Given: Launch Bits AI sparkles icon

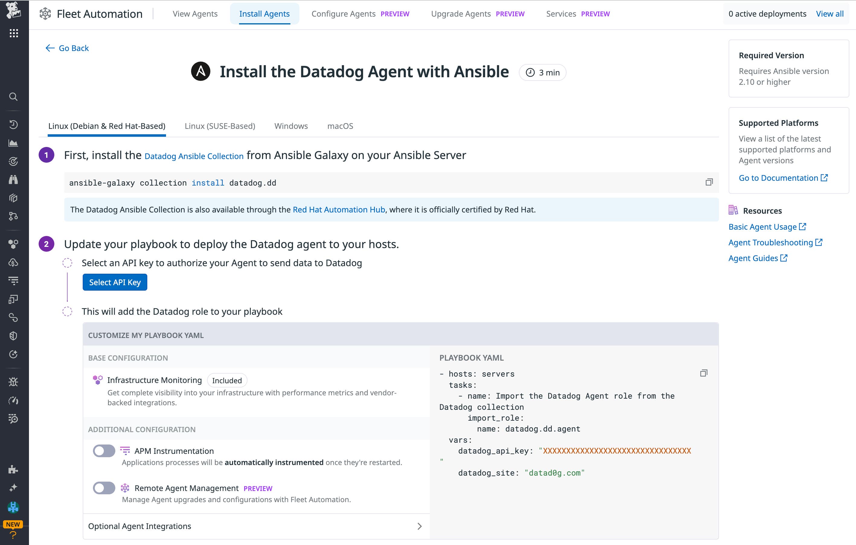Looking at the screenshot, I should (14, 488).
